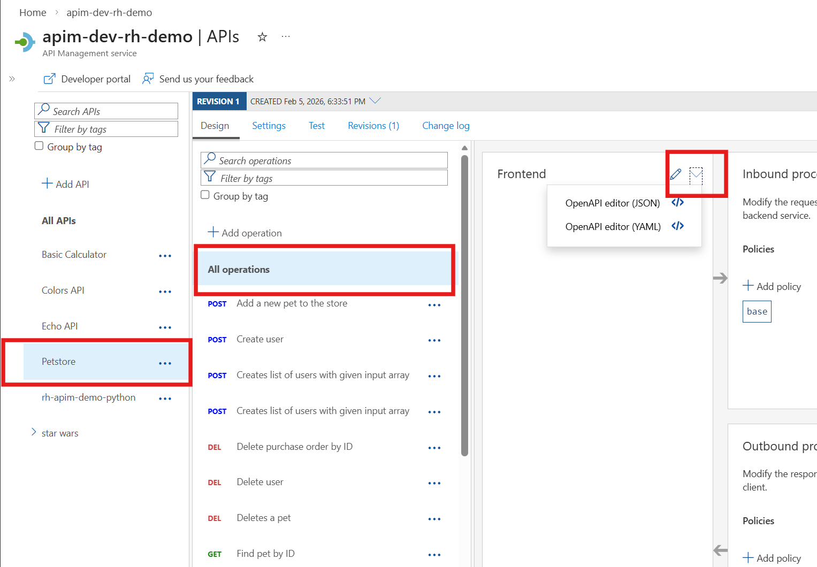The width and height of the screenshot is (817, 567).
Task: Enable Group by tag above the operations list
Action: [x=205, y=195]
